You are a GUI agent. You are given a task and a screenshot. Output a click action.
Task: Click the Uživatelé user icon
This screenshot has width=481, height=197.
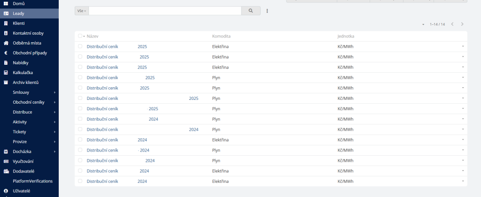coord(6,191)
